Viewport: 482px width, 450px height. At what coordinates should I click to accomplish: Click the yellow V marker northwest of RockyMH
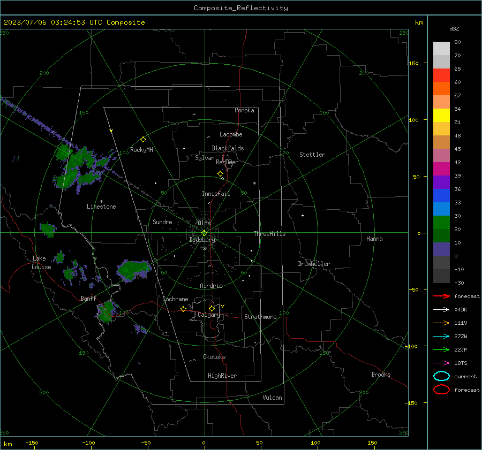(x=111, y=131)
